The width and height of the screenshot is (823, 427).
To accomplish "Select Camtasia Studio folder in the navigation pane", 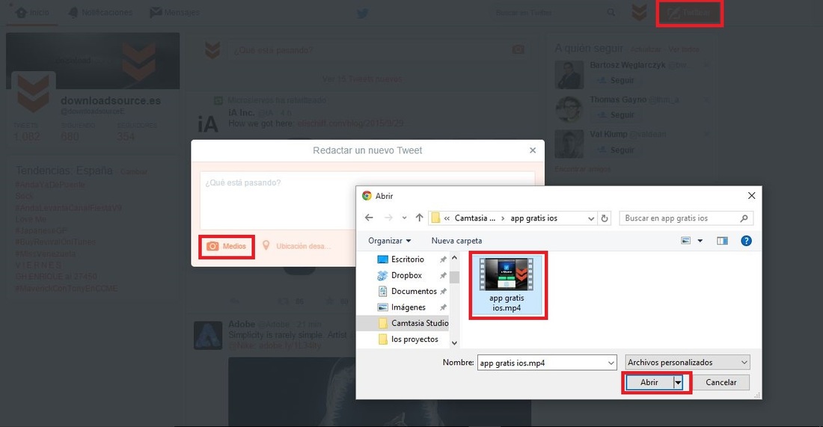I will point(414,323).
